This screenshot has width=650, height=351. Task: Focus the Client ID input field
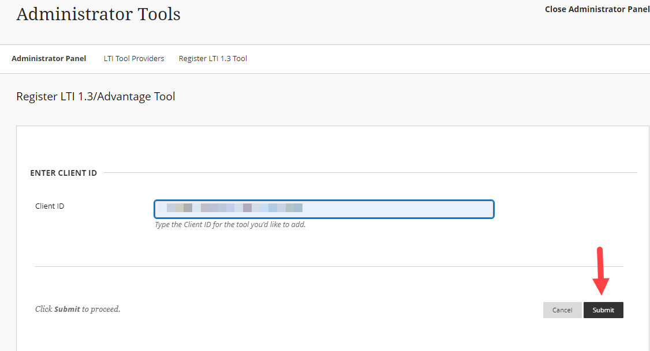coord(324,209)
